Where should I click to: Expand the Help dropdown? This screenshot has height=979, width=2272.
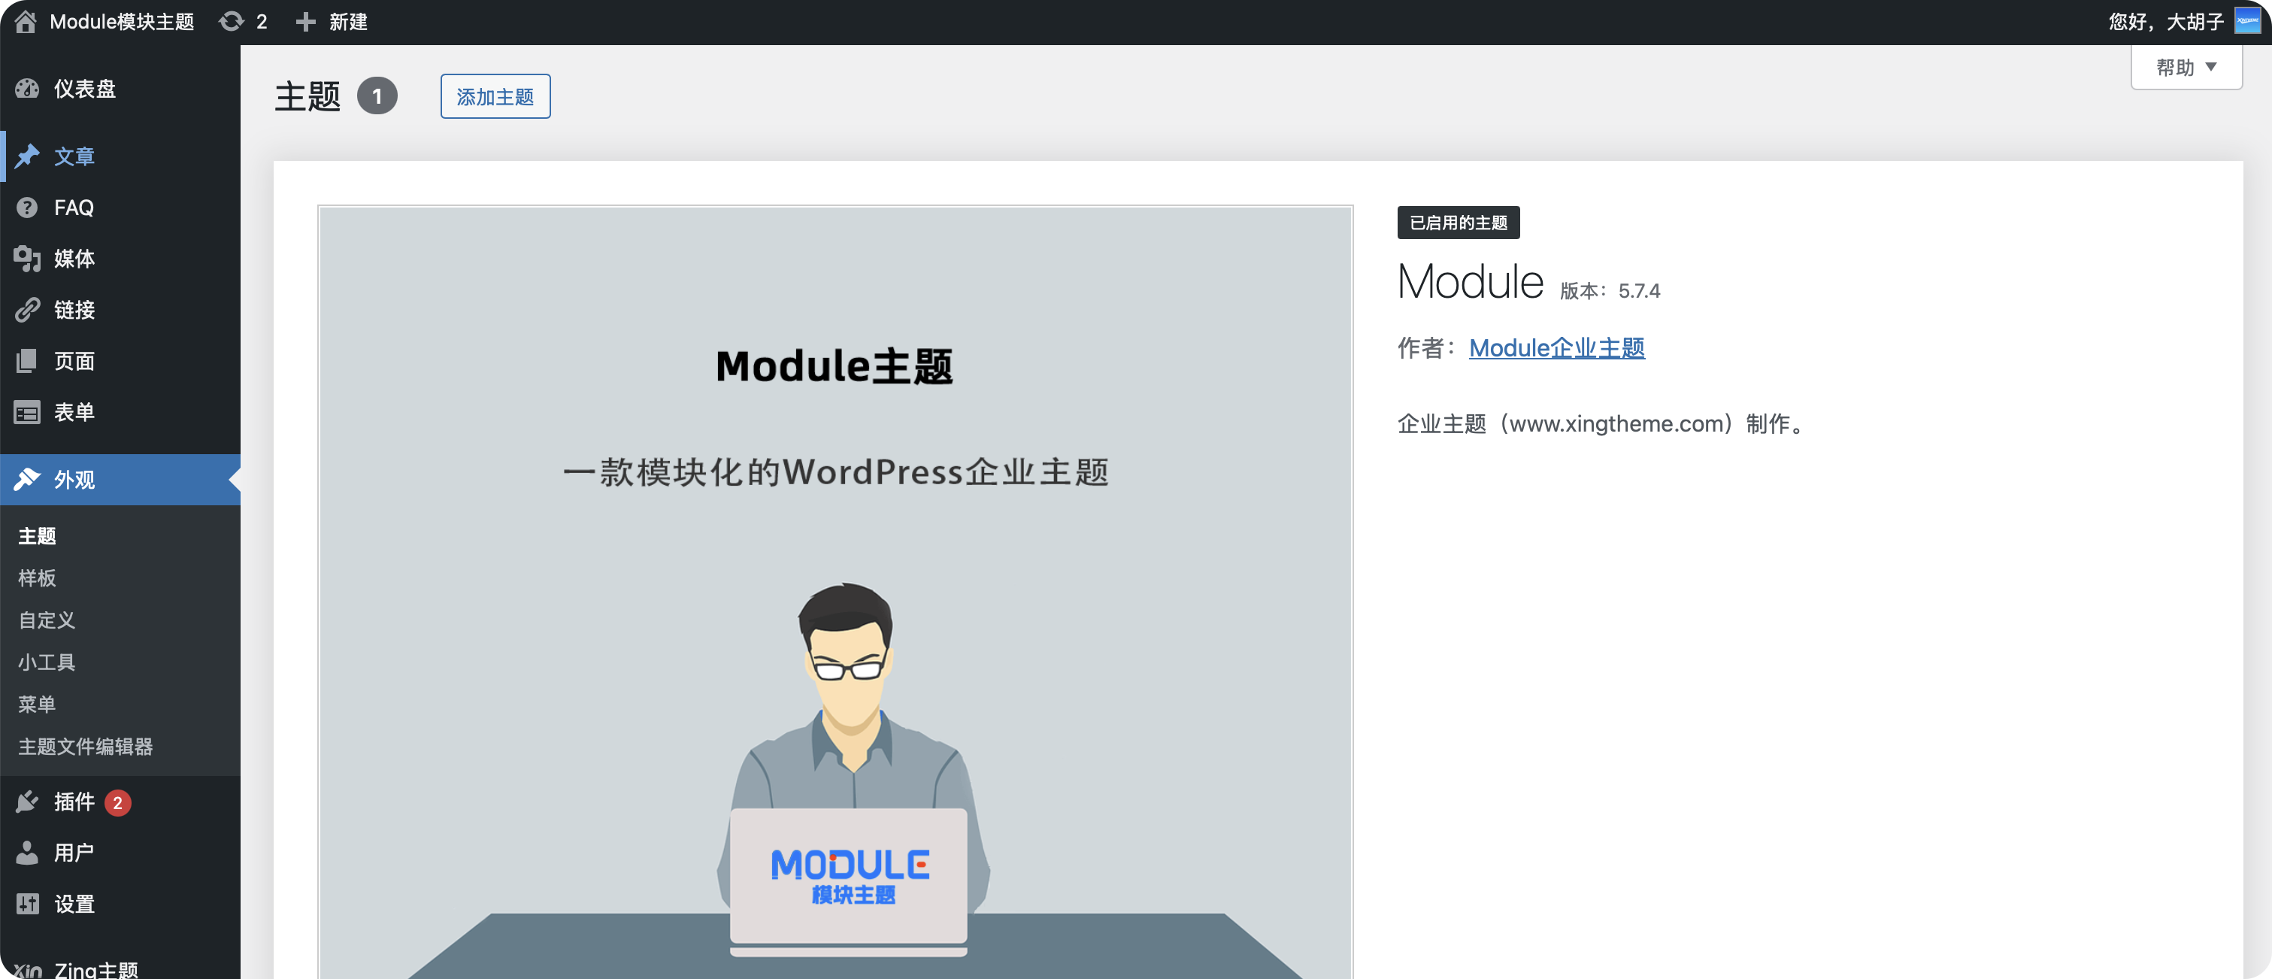click(x=2186, y=67)
